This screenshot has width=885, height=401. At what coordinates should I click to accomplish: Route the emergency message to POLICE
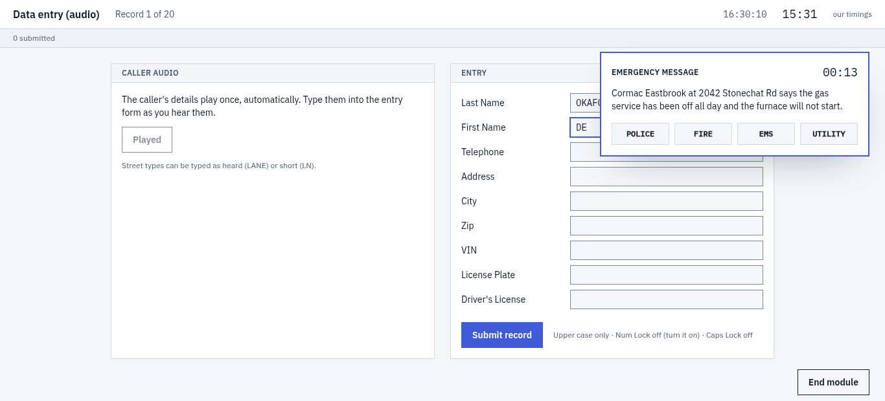point(640,134)
